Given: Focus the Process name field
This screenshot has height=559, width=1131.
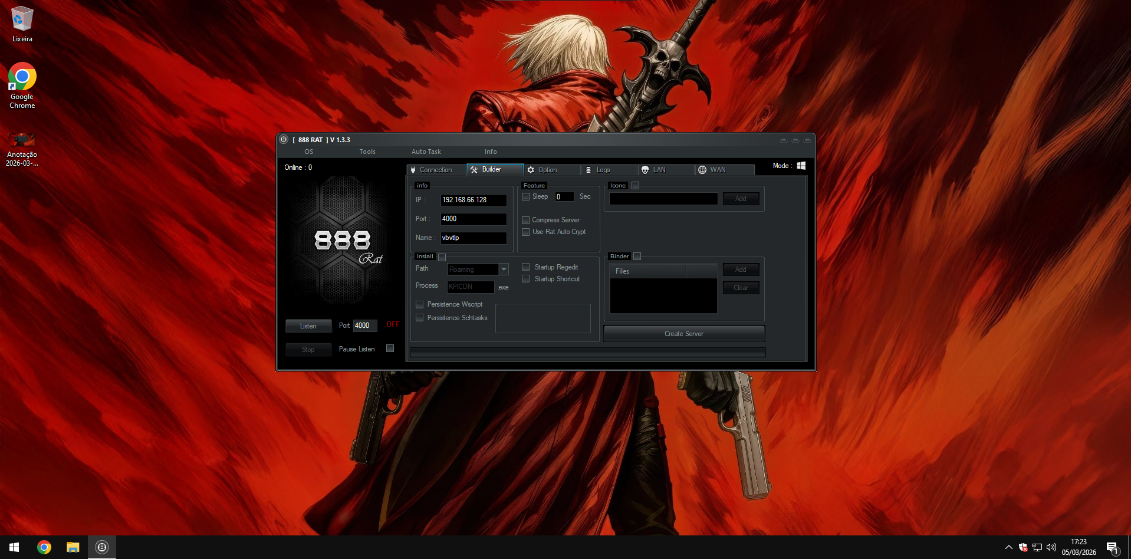Looking at the screenshot, I should (x=471, y=287).
